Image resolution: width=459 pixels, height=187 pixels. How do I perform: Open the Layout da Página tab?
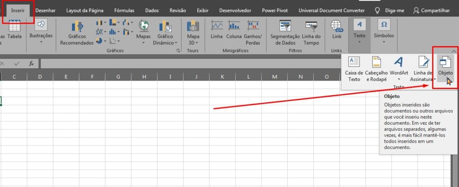pos(85,10)
